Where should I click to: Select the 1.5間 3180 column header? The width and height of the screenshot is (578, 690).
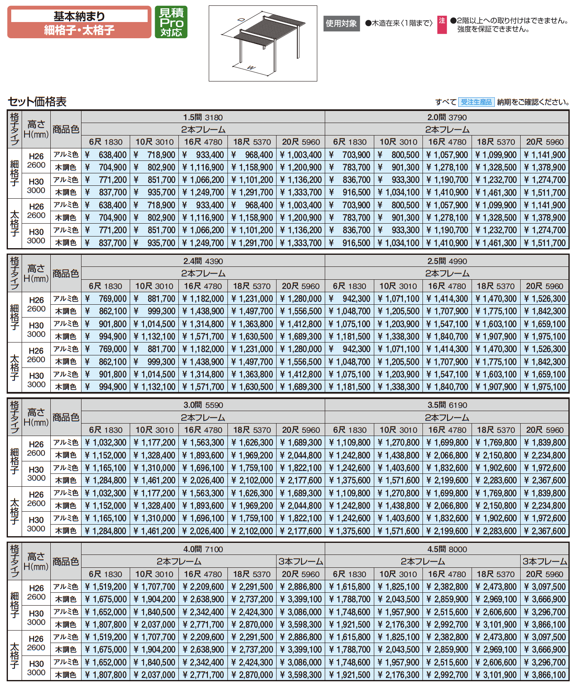pyautogui.click(x=203, y=117)
